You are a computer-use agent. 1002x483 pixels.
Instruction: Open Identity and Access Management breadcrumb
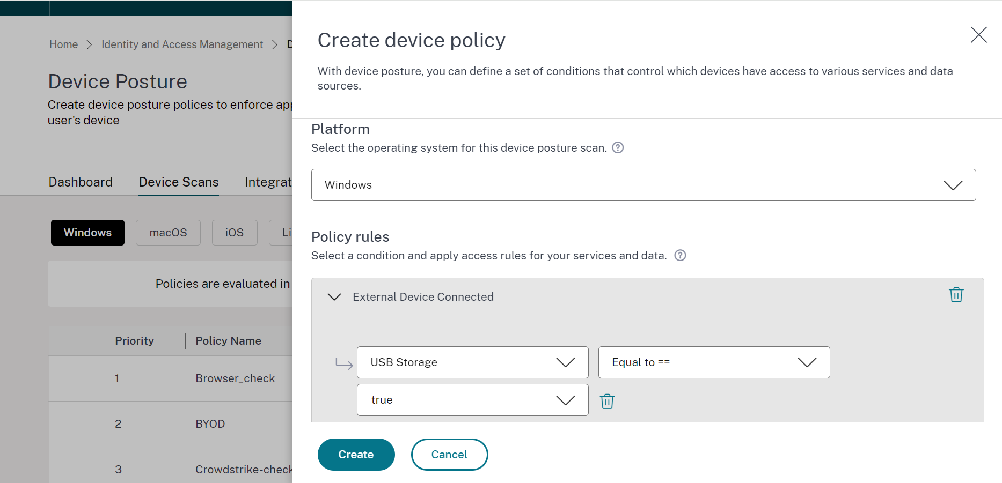point(182,44)
